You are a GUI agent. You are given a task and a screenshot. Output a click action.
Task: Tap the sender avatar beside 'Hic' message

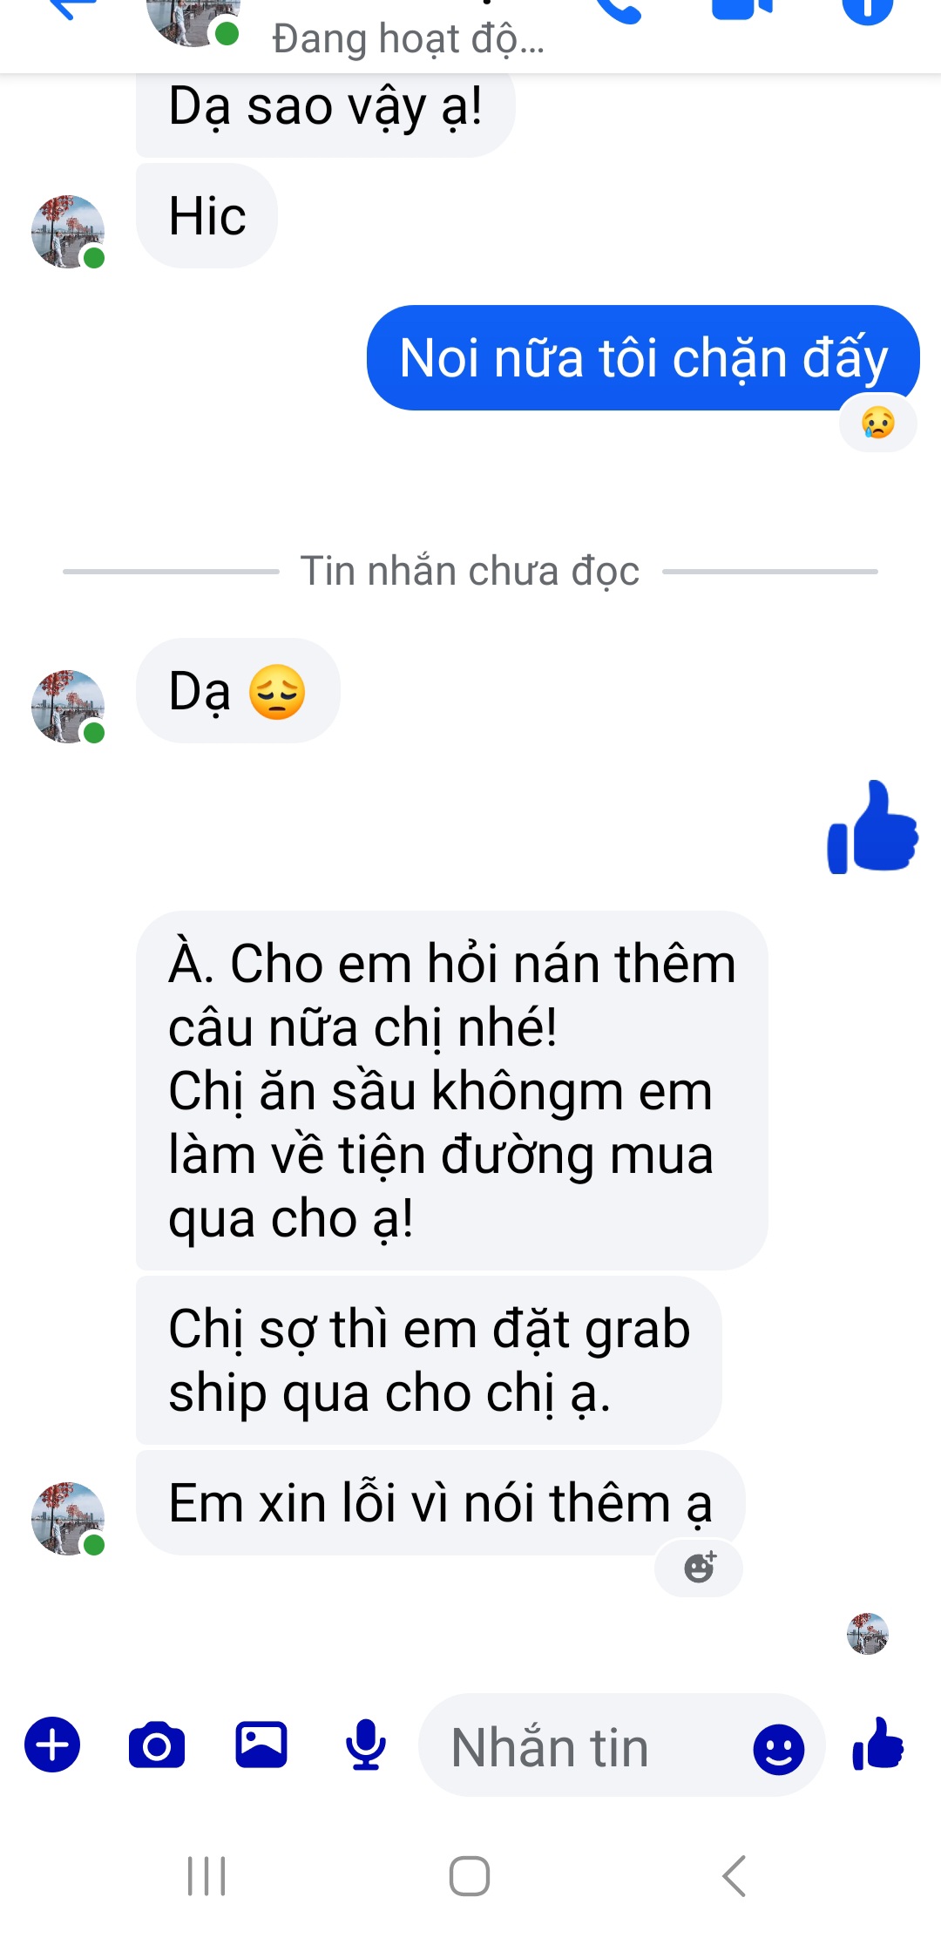click(68, 232)
